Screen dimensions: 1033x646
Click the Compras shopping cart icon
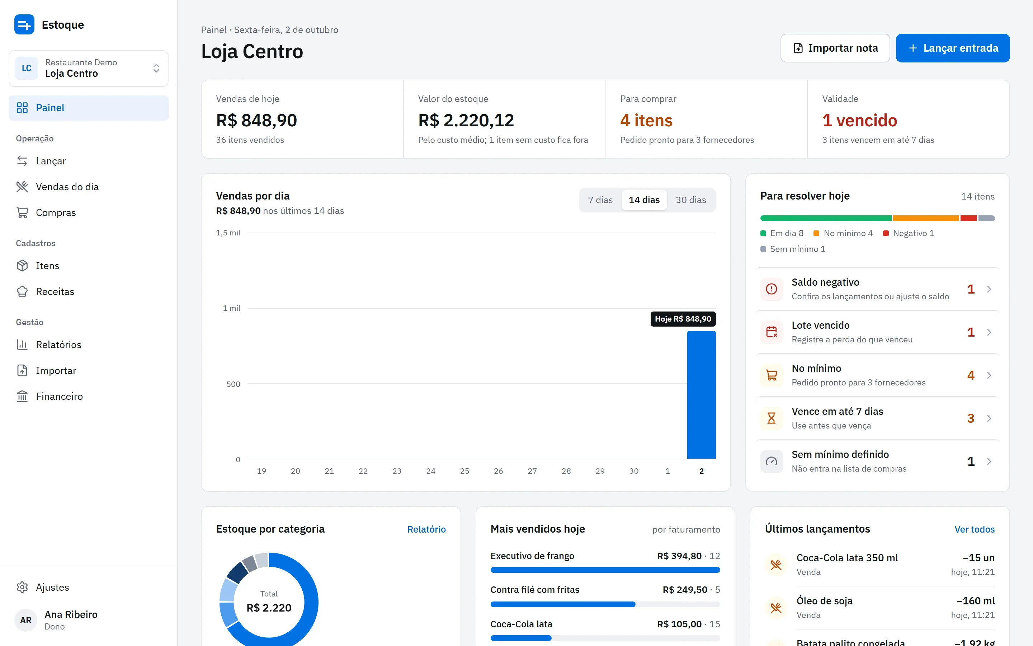click(x=22, y=212)
